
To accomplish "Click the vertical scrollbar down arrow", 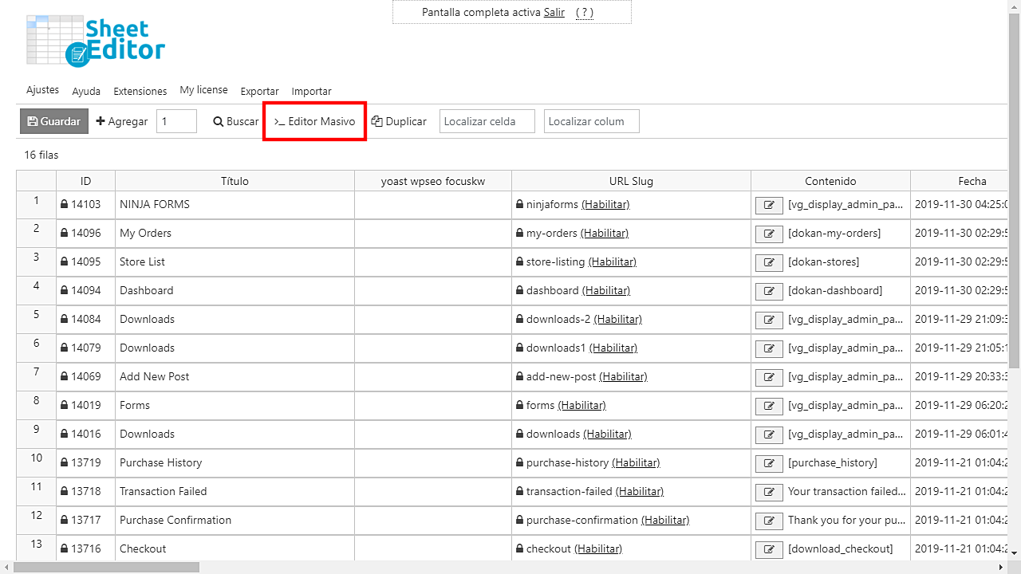I will tap(1014, 552).
